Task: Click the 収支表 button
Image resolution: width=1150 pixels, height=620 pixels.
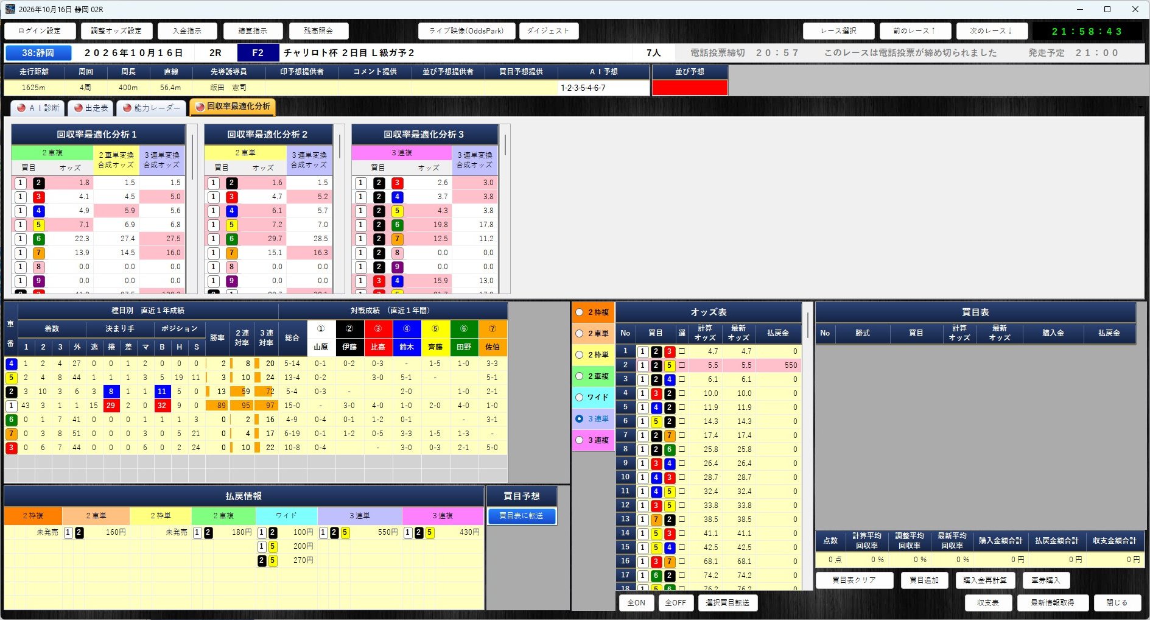Action: pyautogui.click(x=988, y=603)
